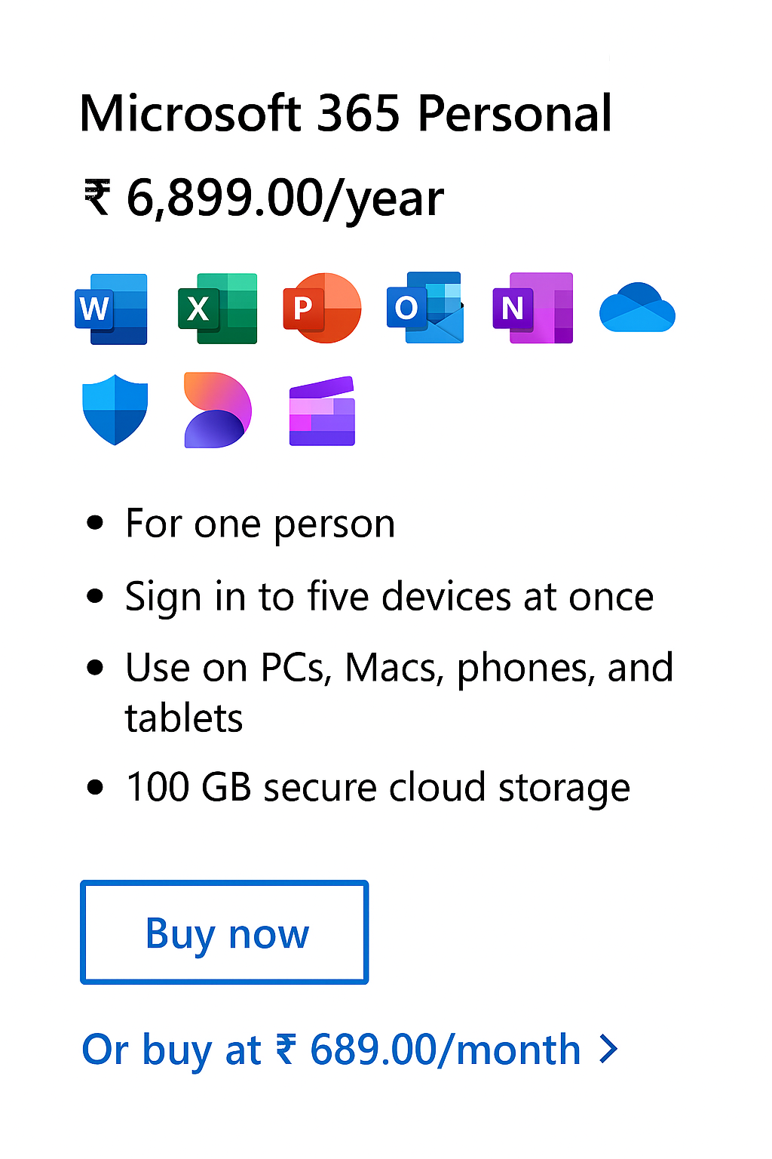Image resolution: width=772 pixels, height=1159 pixels.
Task: Click the Outlook app icon
Action: coord(425,308)
